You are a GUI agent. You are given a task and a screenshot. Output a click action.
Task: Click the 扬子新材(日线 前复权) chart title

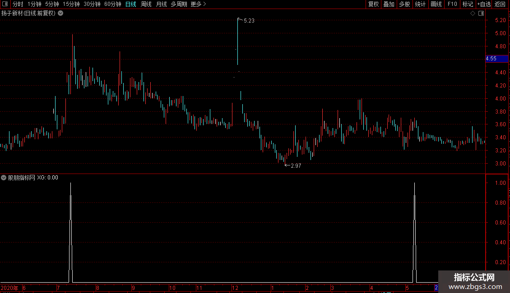(x=28, y=14)
